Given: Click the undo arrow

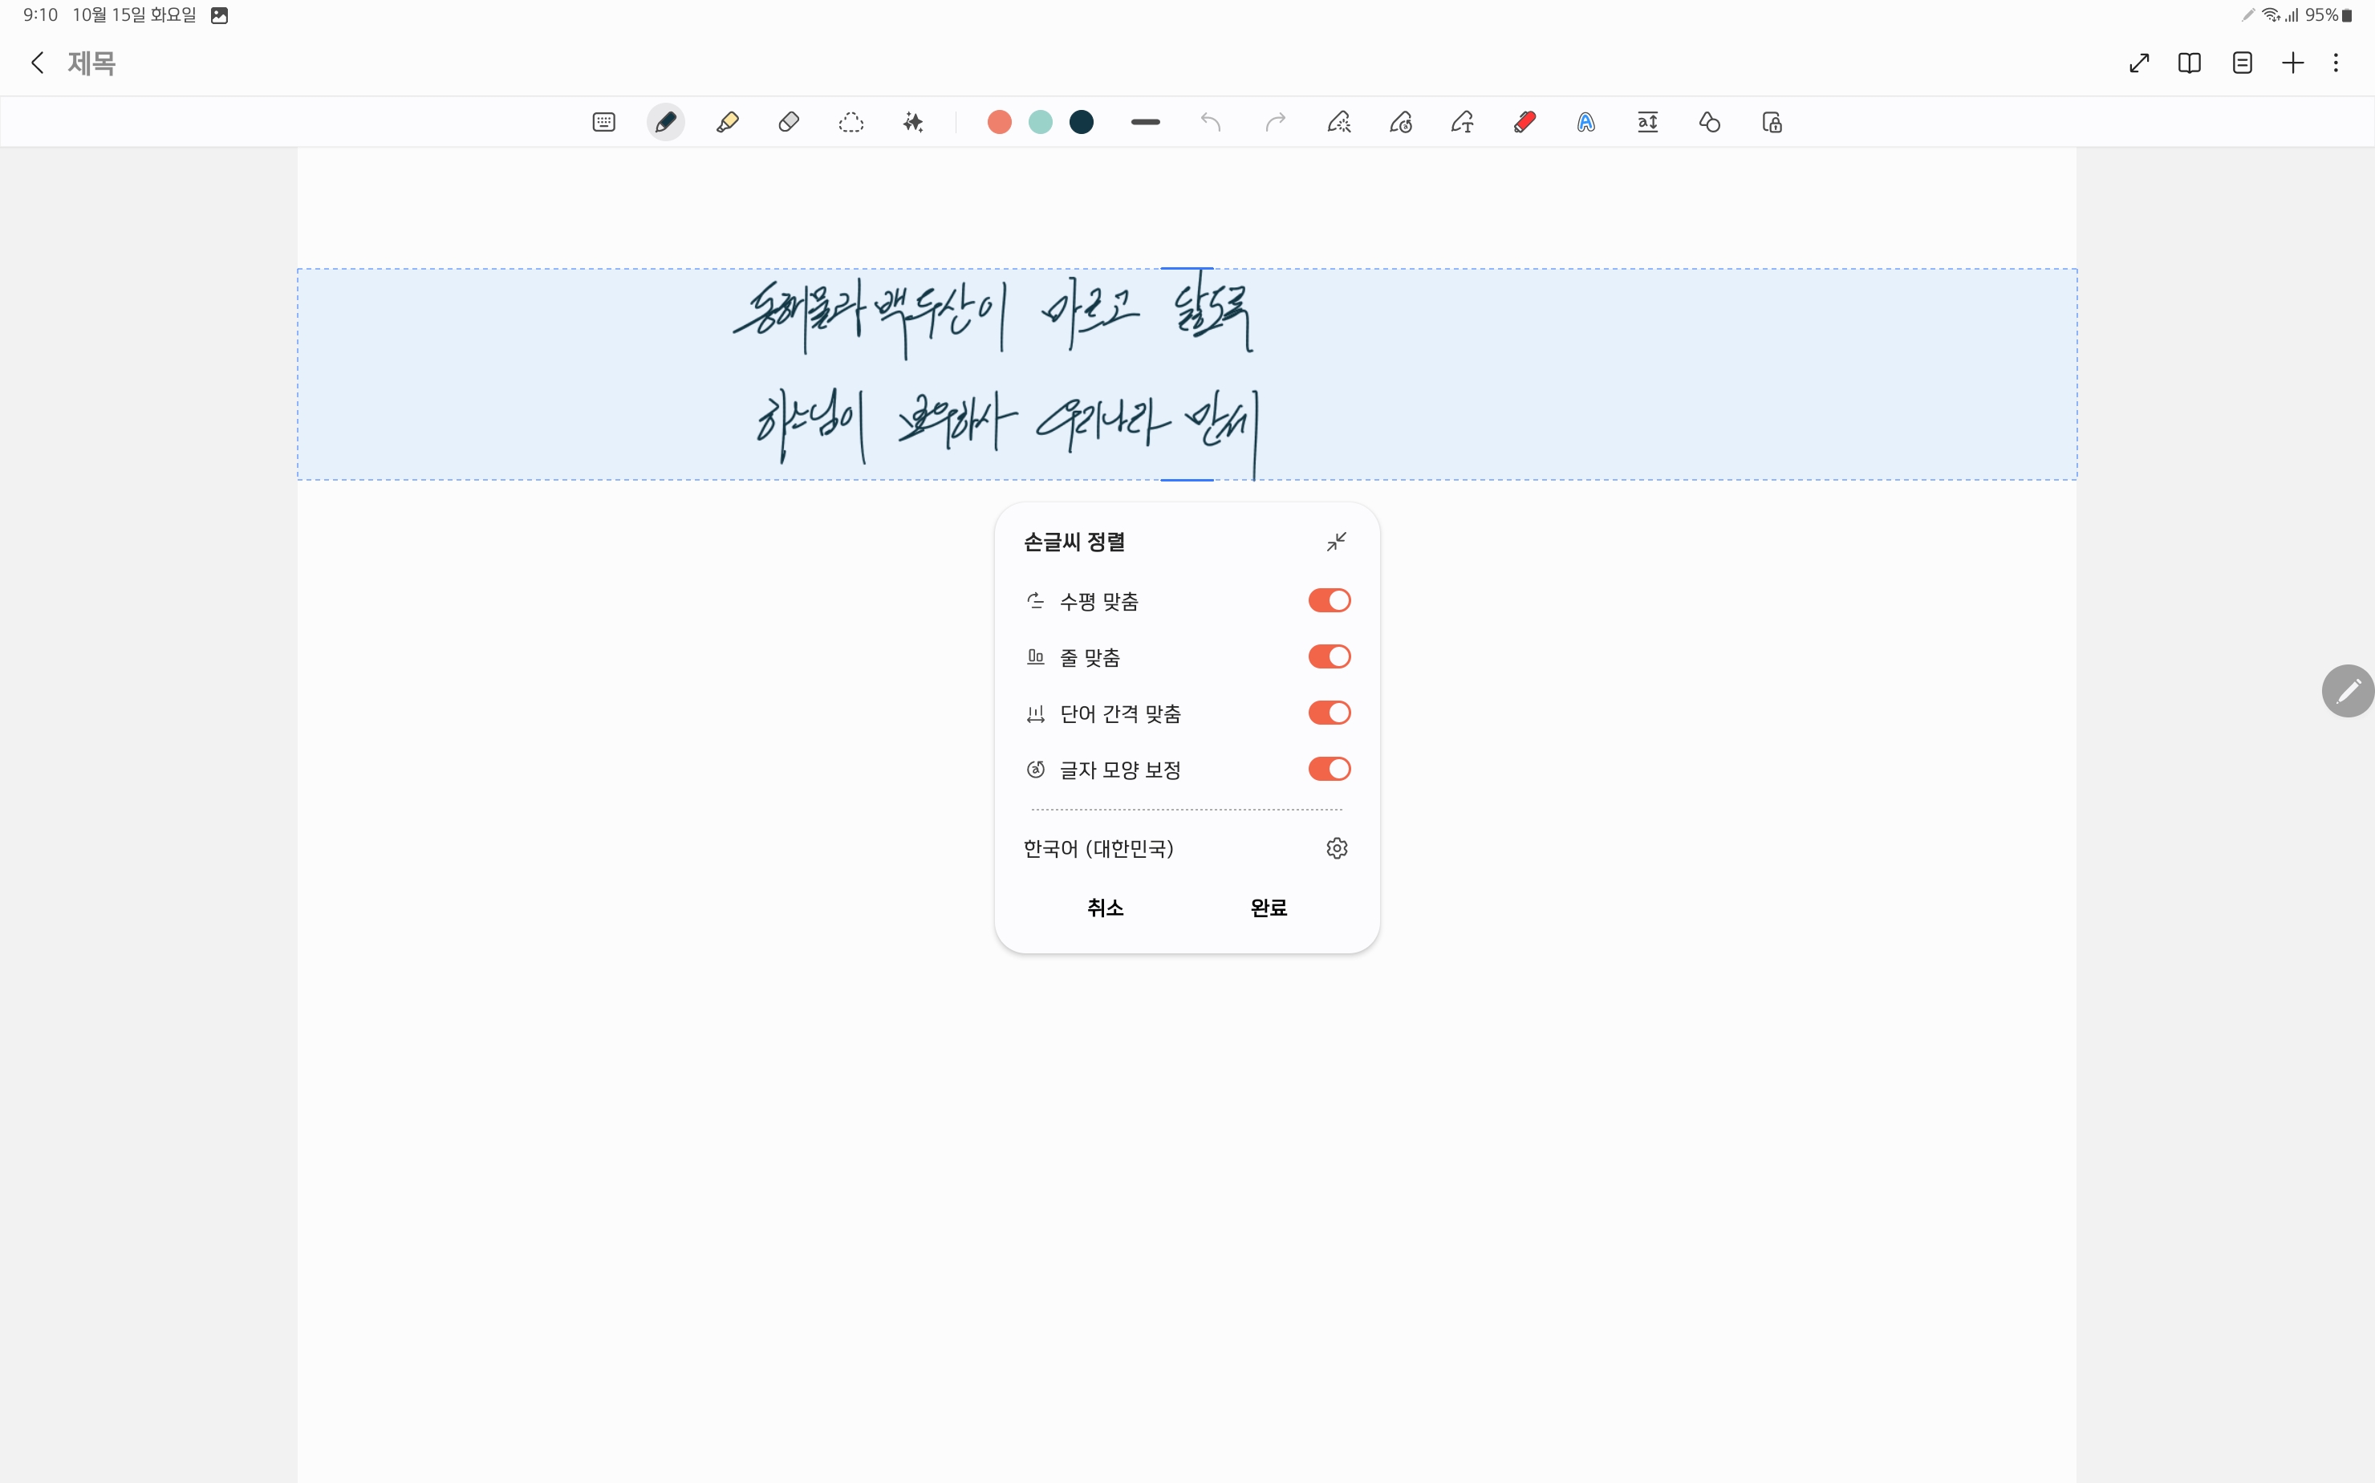Looking at the screenshot, I should (1211, 123).
